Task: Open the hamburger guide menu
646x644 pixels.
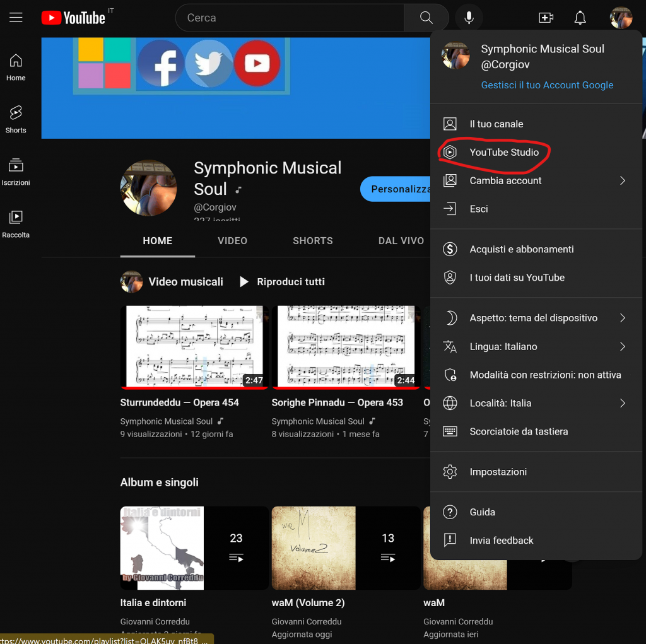Action: point(16,18)
